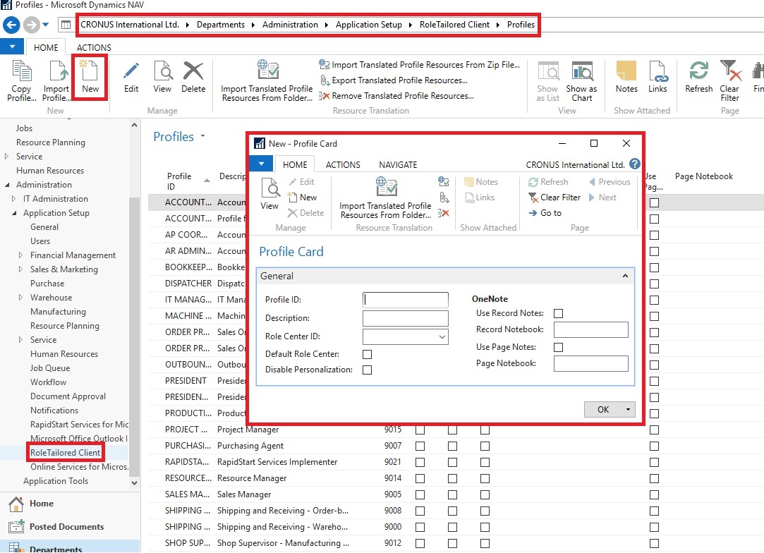Screen dimensions: 764x553
Task: Open the ACTIONS tab in main ribbon
Action: click(94, 47)
